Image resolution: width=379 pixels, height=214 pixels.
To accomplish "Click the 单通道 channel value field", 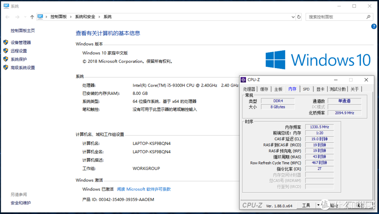I will pos(345,101).
